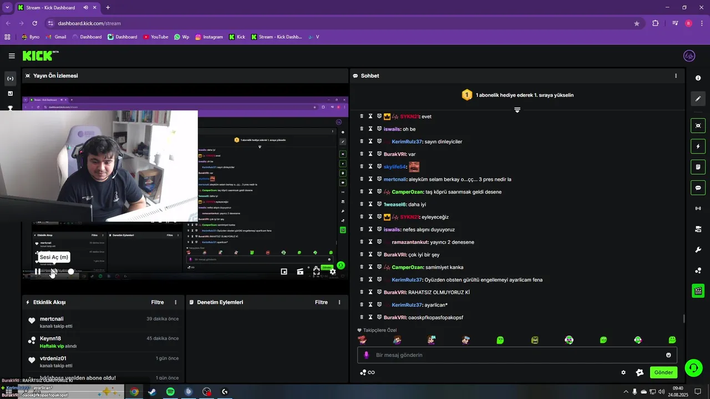Toggle the chat bubble widget icon
The width and height of the screenshot is (710, 399).
698,187
